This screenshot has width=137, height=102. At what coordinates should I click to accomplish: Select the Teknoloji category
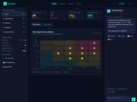(x=14, y=27)
